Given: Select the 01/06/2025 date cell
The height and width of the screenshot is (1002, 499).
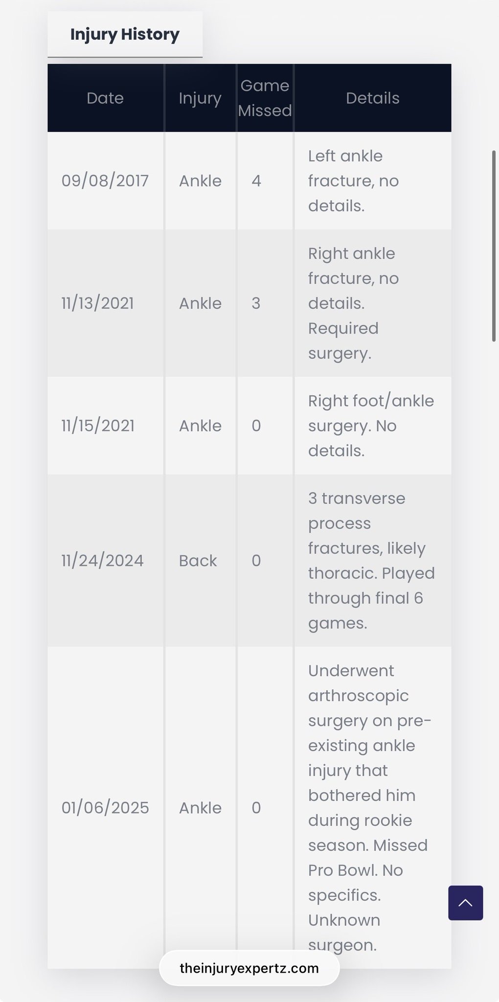Looking at the screenshot, I should 105,807.
